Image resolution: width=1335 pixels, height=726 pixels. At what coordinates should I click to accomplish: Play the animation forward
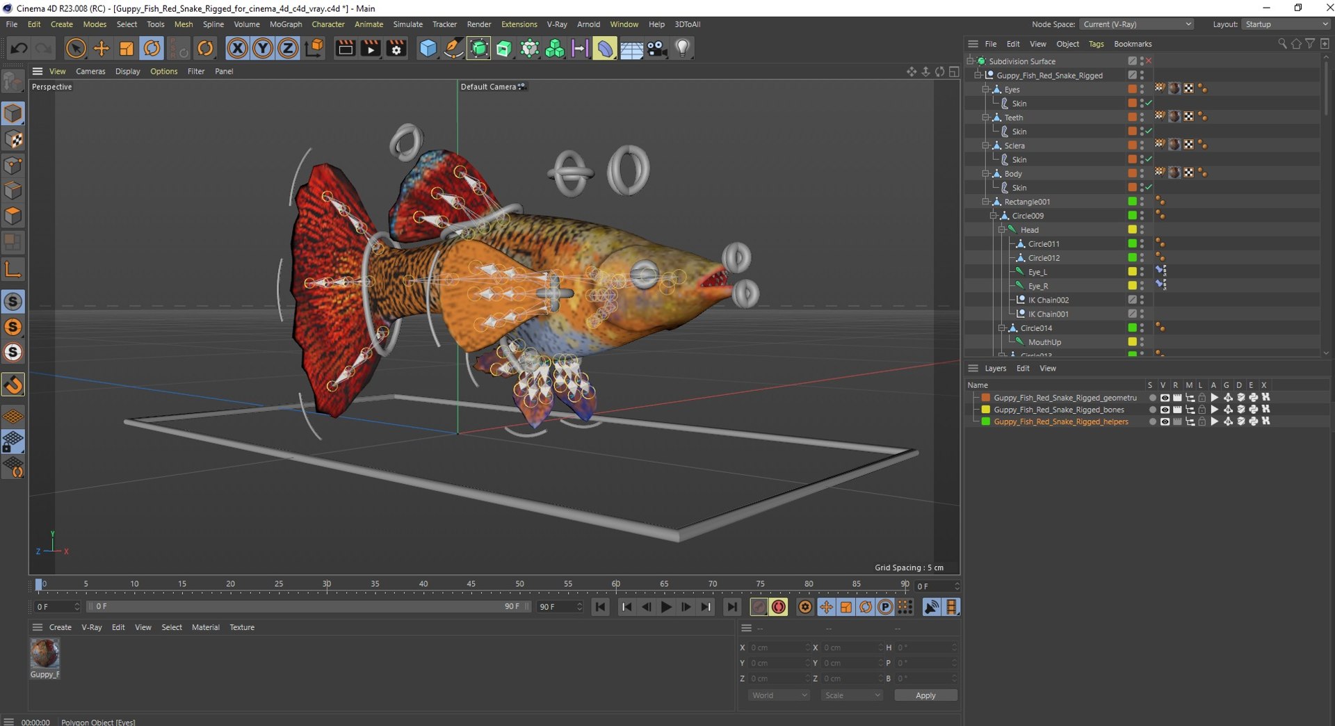coord(666,607)
